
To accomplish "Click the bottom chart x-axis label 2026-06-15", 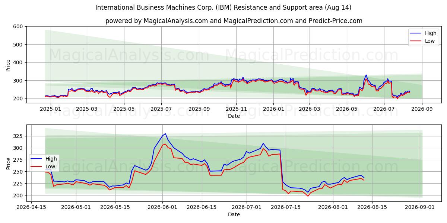I will 202,207.
